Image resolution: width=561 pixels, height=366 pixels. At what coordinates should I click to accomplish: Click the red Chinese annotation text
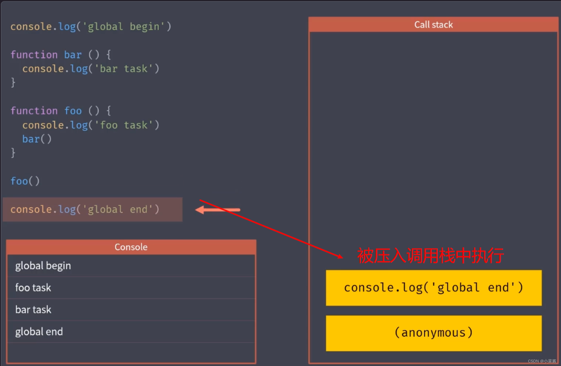430,256
